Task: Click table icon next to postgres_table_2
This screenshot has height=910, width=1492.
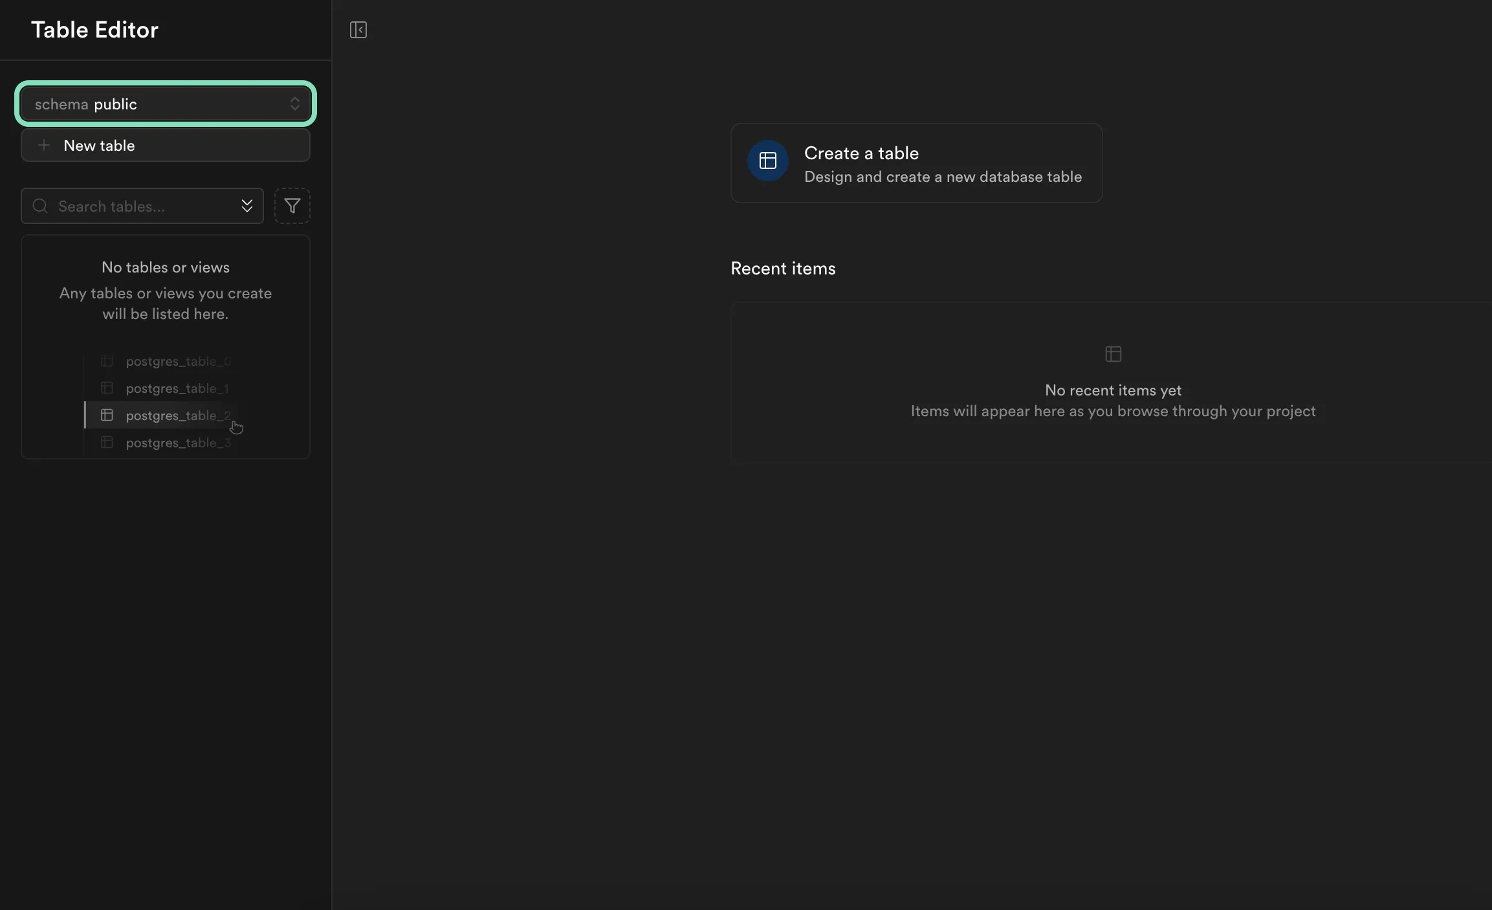Action: tap(107, 415)
